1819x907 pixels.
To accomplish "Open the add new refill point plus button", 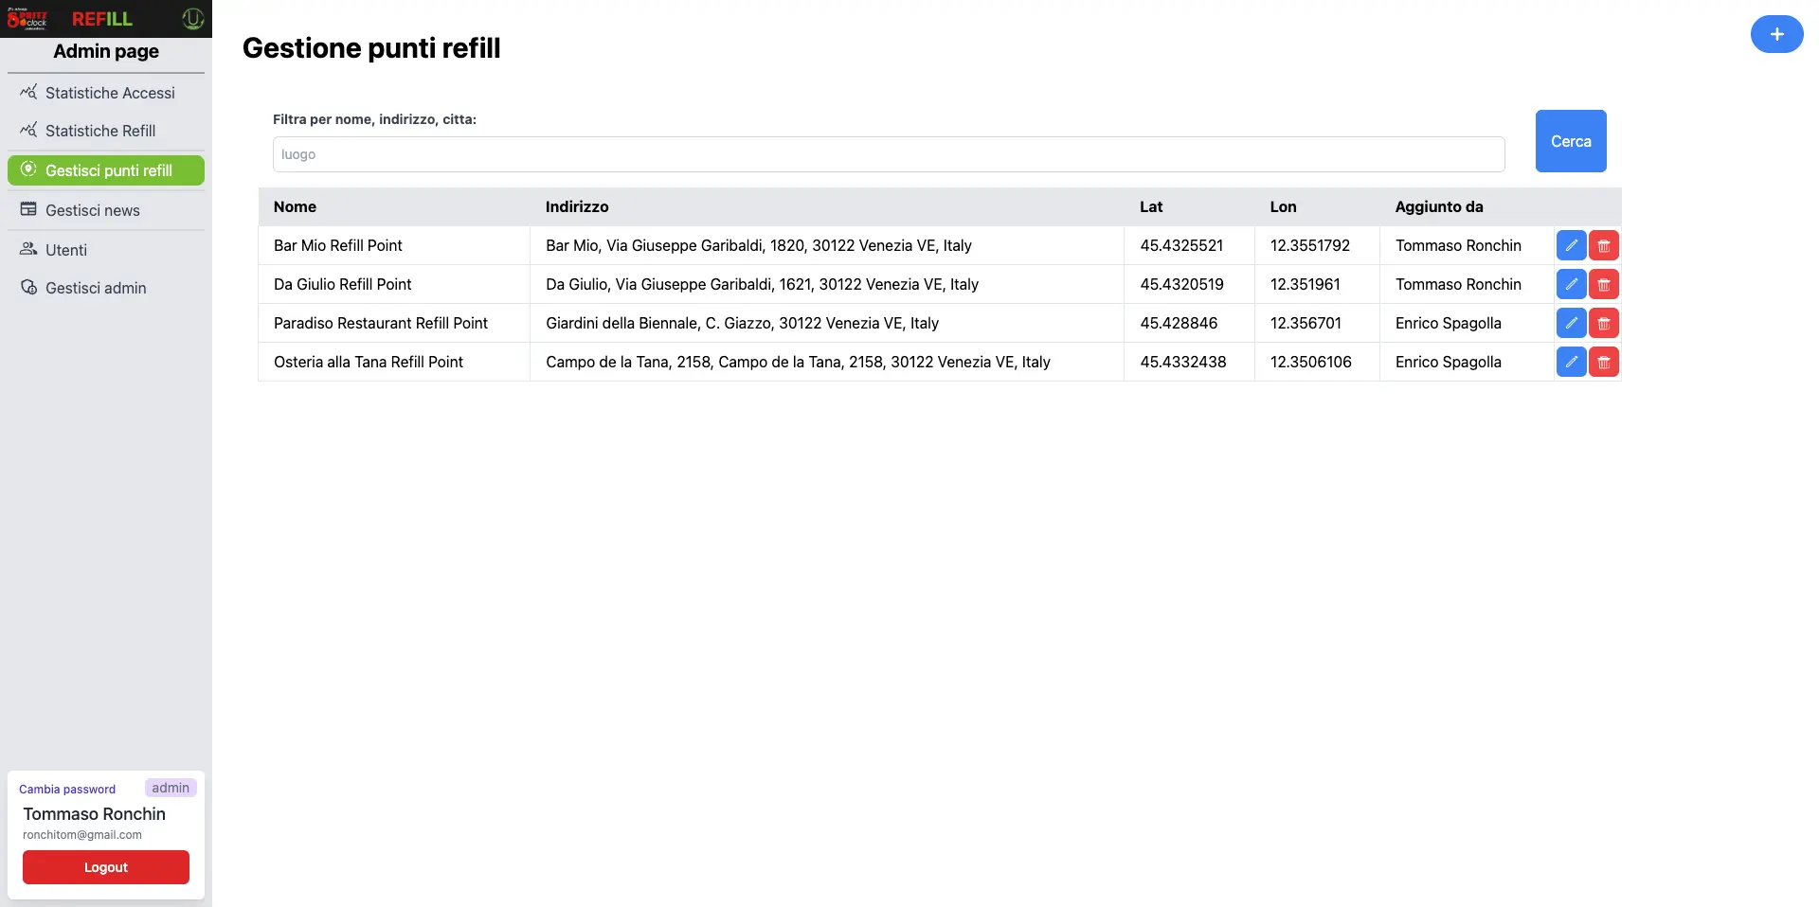I will tap(1776, 34).
